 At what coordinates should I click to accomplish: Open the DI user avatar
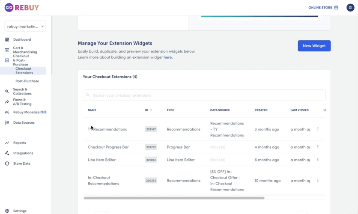tap(350, 8)
